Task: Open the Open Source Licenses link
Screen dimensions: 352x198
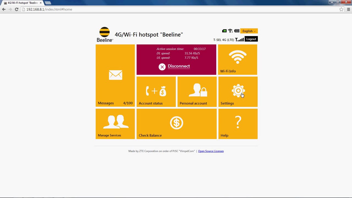Action: [211, 151]
